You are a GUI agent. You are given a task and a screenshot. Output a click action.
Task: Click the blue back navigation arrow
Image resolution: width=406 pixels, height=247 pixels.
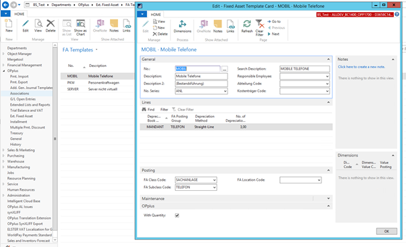pyautogui.click(x=5, y=5)
